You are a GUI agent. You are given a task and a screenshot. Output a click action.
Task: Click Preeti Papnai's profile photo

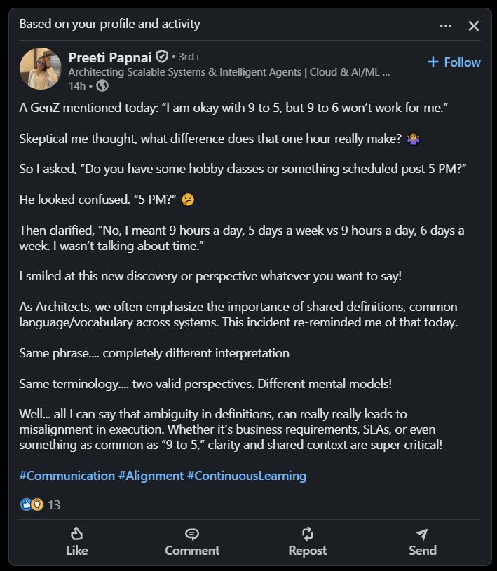click(41, 69)
